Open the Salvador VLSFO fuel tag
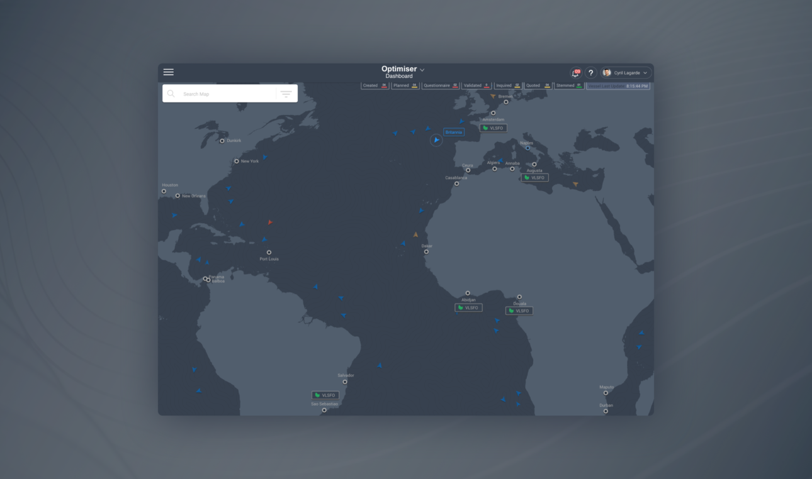The height and width of the screenshot is (479, 812). coord(325,395)
